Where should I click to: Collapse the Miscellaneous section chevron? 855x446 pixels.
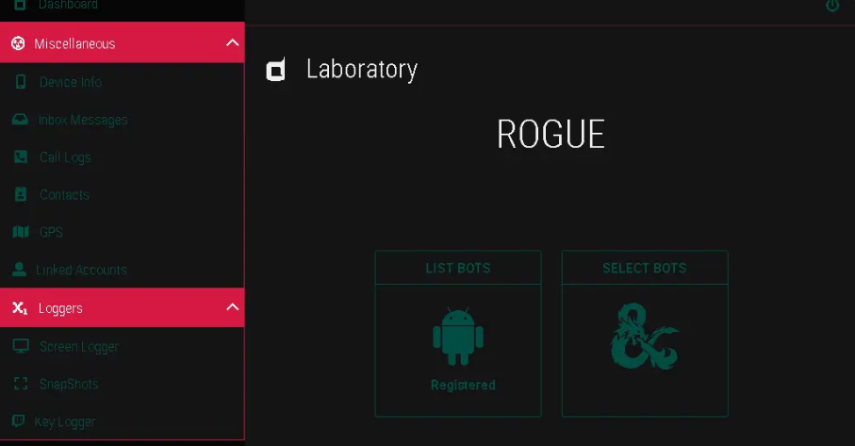coord(232,42)
